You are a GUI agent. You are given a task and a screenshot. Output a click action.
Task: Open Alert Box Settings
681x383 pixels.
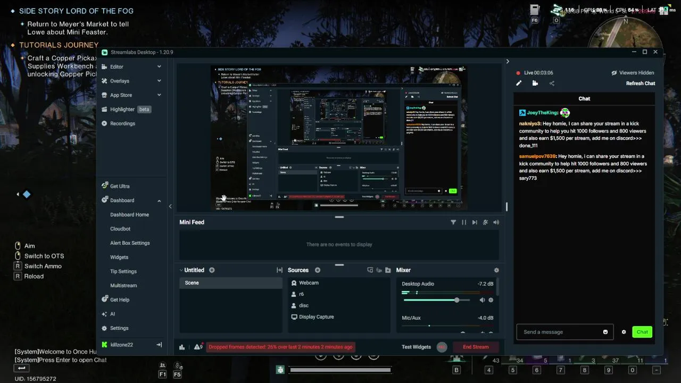click(130, 243)
